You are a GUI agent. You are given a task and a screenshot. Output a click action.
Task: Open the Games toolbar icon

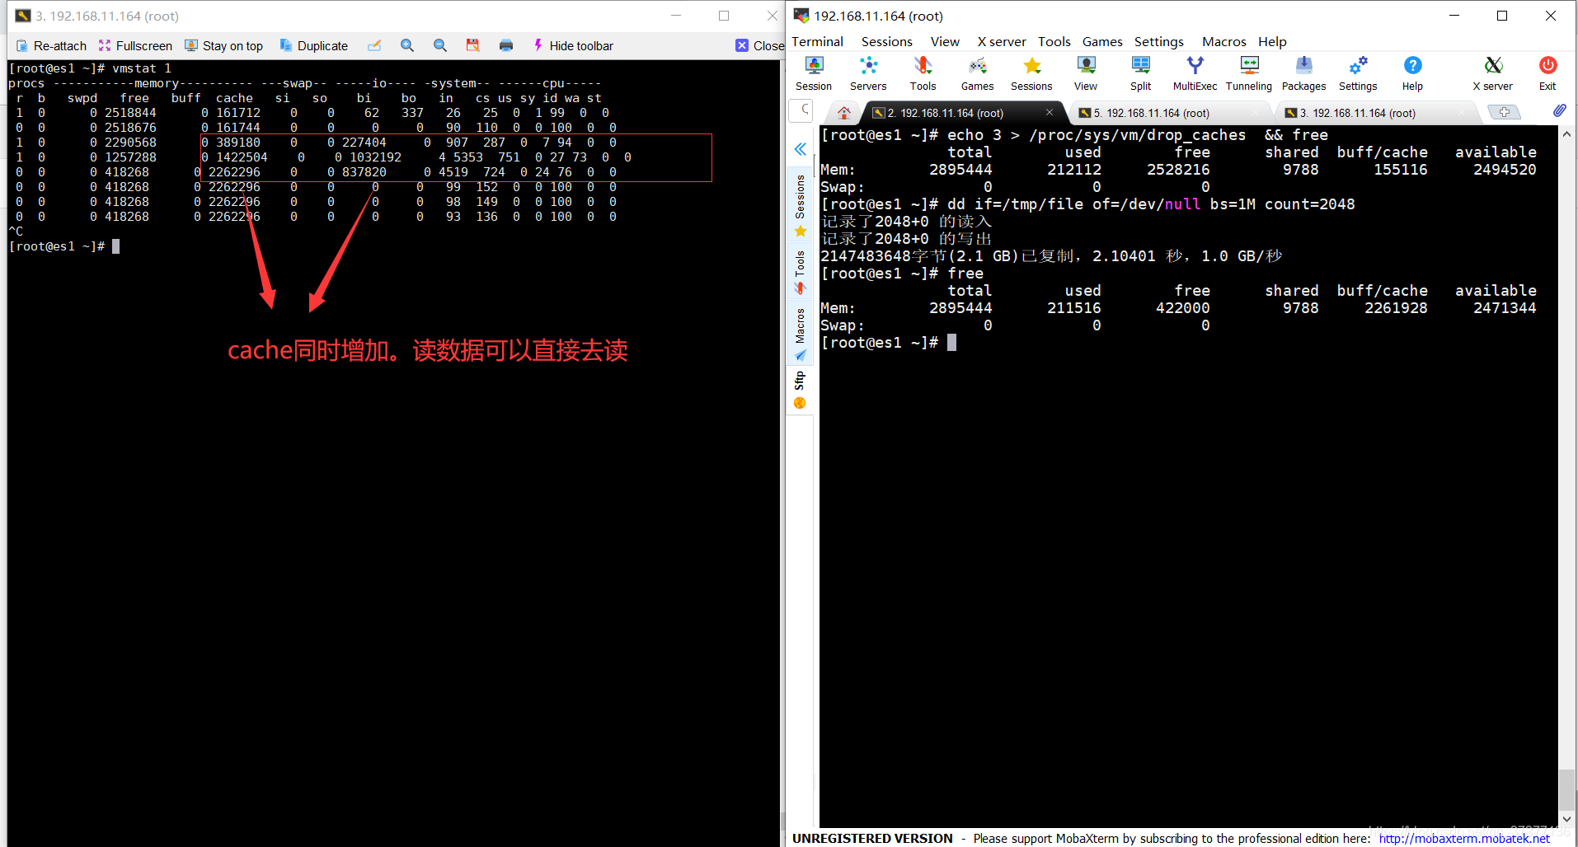[x=977, y=73]
